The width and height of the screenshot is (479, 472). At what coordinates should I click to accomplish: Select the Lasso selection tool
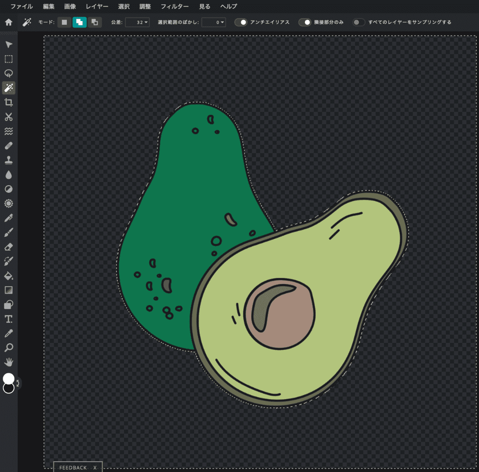[8, 73]
